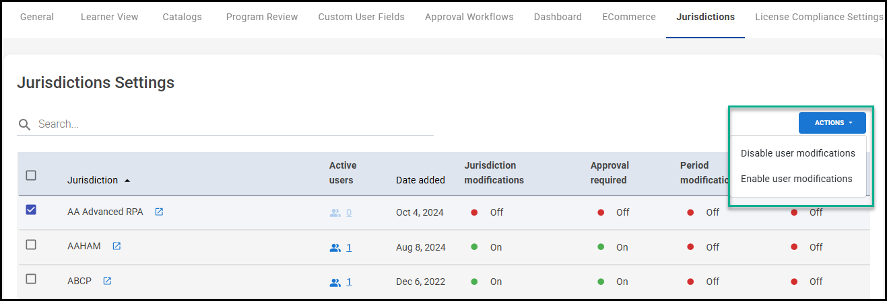Tick the ABCP row checkbox

coord(31,279)
